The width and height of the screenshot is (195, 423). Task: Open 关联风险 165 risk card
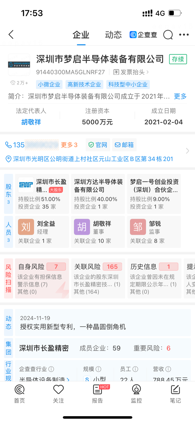[98, 278]
